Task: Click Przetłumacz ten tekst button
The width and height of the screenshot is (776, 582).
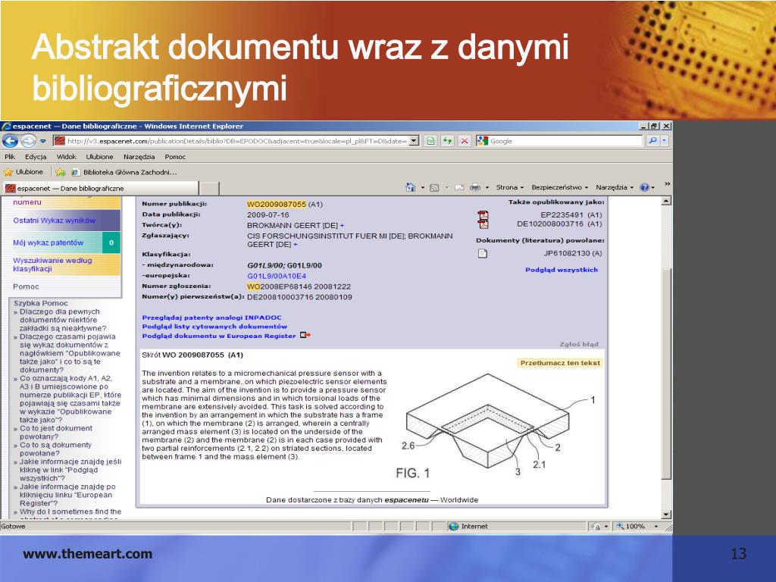Action: [560, 363]
